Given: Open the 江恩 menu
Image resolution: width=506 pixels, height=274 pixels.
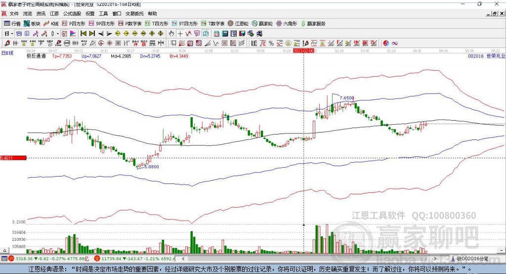Looking at the screenshot, I should click(54, 13).
